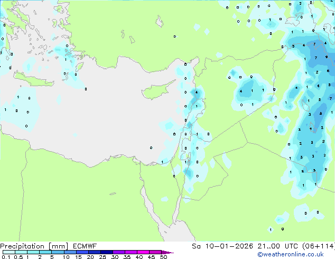
Task: Click the 20–25 mm legend color swatch
Action: 94,252
